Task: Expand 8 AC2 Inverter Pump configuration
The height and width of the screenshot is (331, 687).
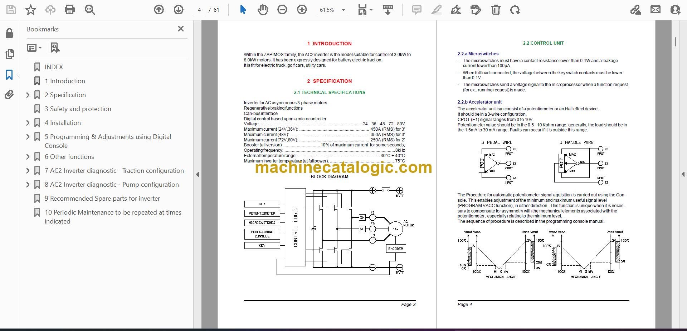Action: [x=28, y=185]
